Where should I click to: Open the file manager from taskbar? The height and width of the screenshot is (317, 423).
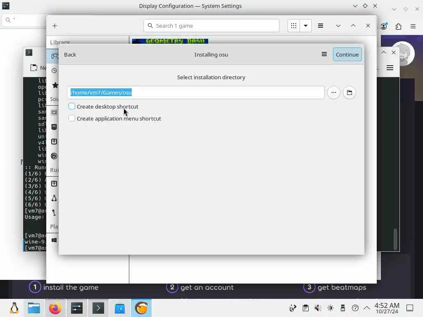34,308
